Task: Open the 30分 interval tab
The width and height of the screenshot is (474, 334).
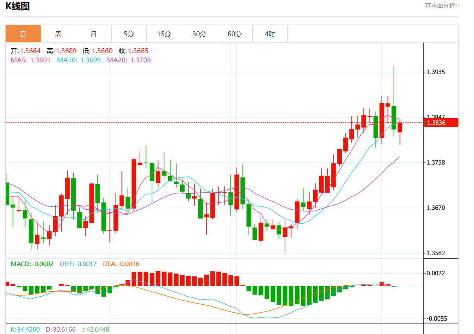Action: [200, 34]
